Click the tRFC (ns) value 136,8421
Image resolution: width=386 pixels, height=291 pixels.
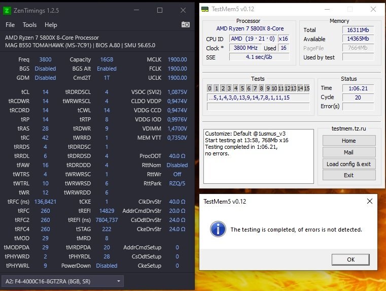pos(45,202)
